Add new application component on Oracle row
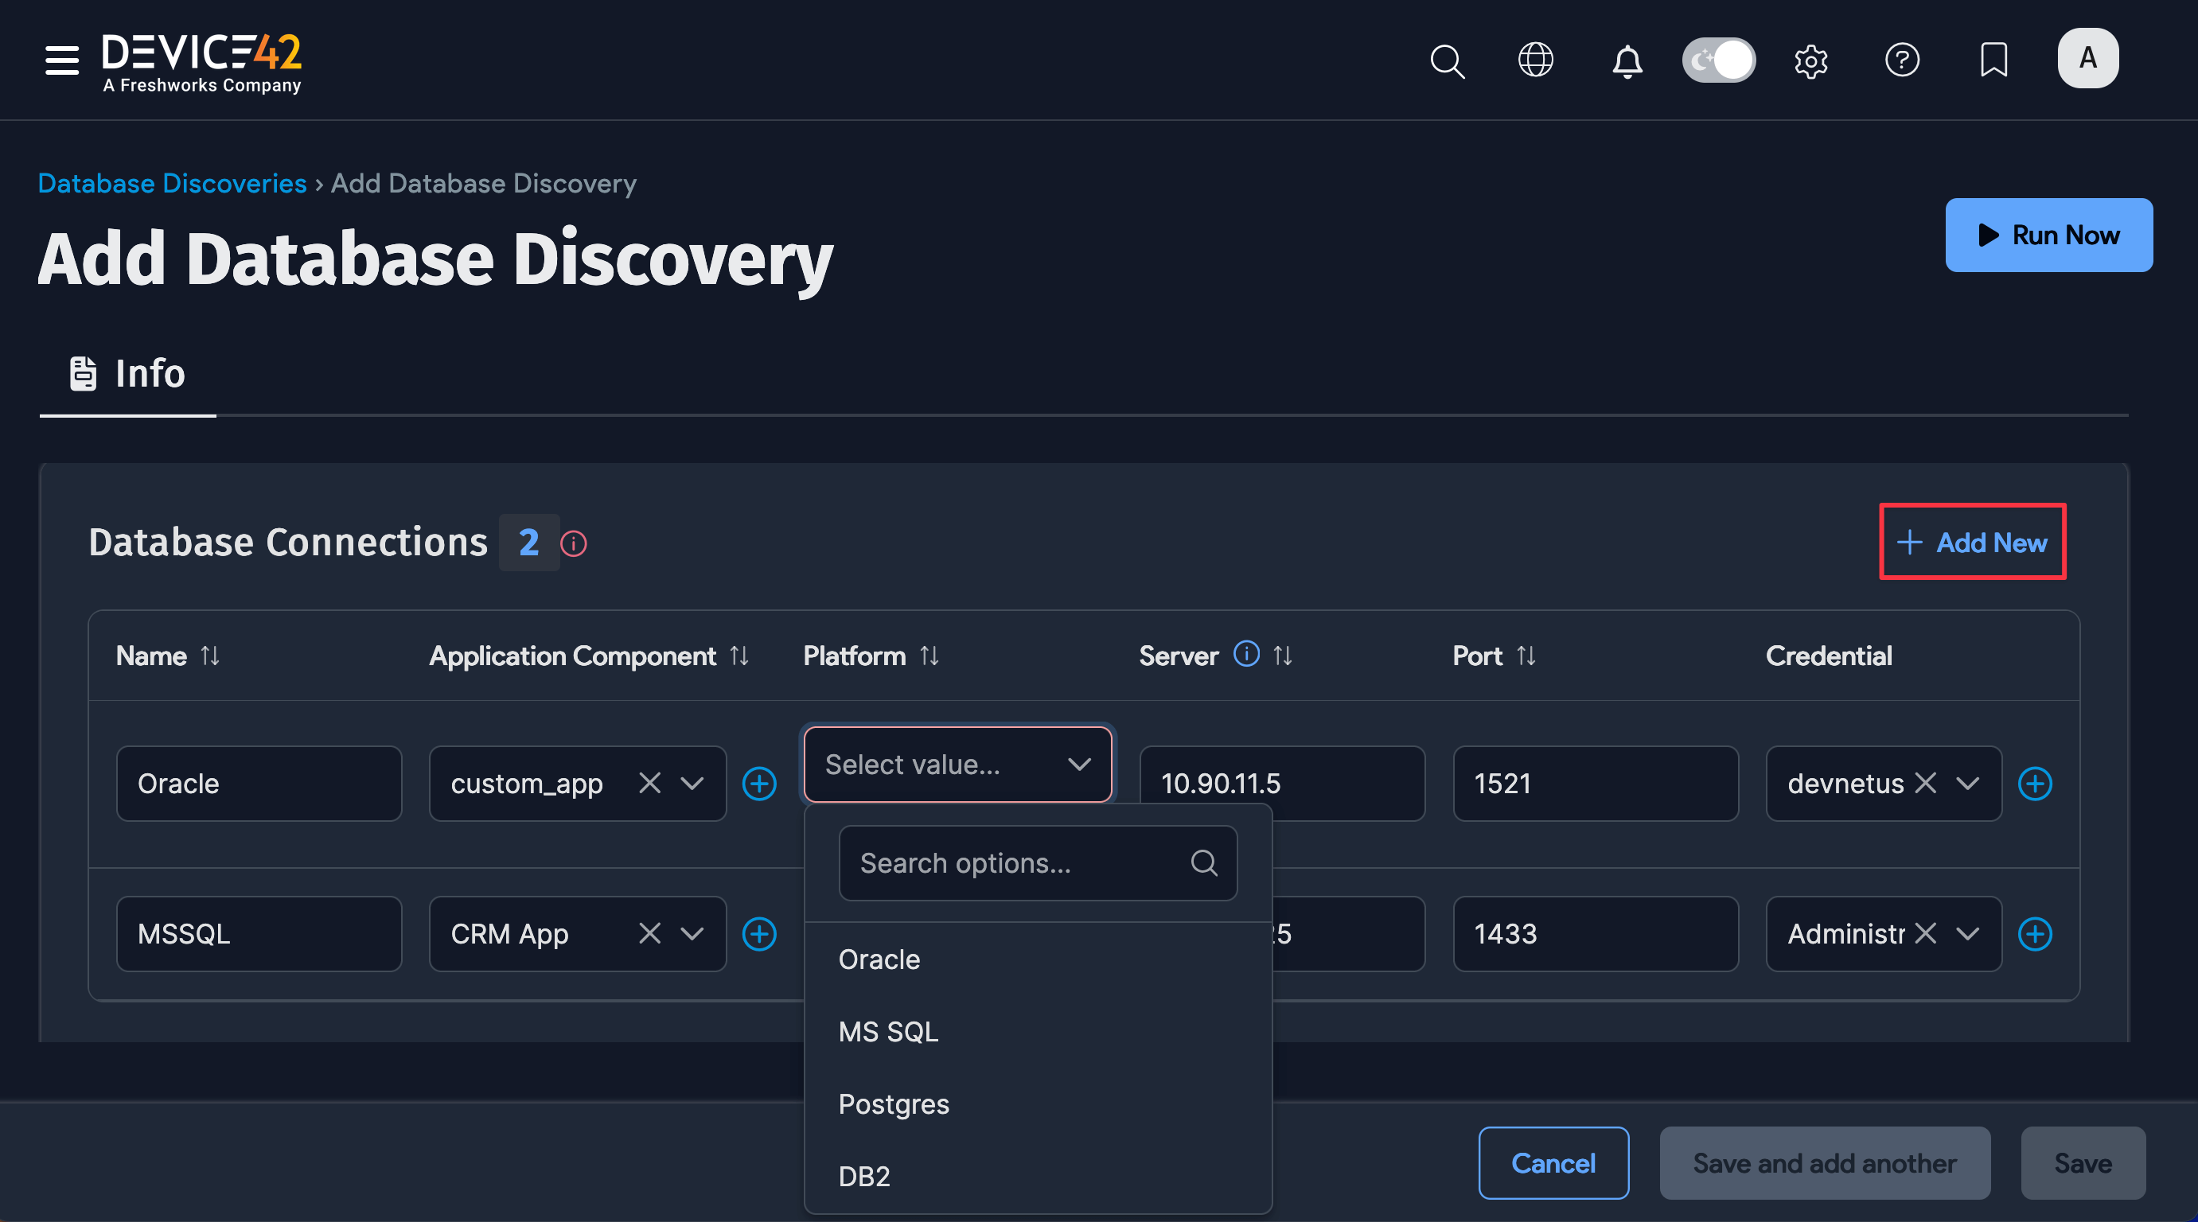The image size is (2198, 1222). point(758,783)
